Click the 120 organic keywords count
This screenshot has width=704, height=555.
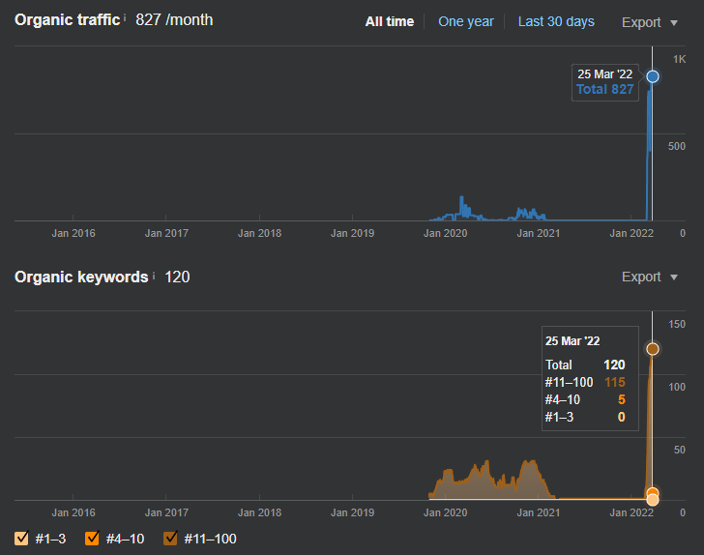pos(177,277)
